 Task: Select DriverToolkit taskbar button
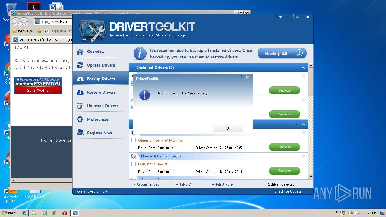(x=75, y=213)
